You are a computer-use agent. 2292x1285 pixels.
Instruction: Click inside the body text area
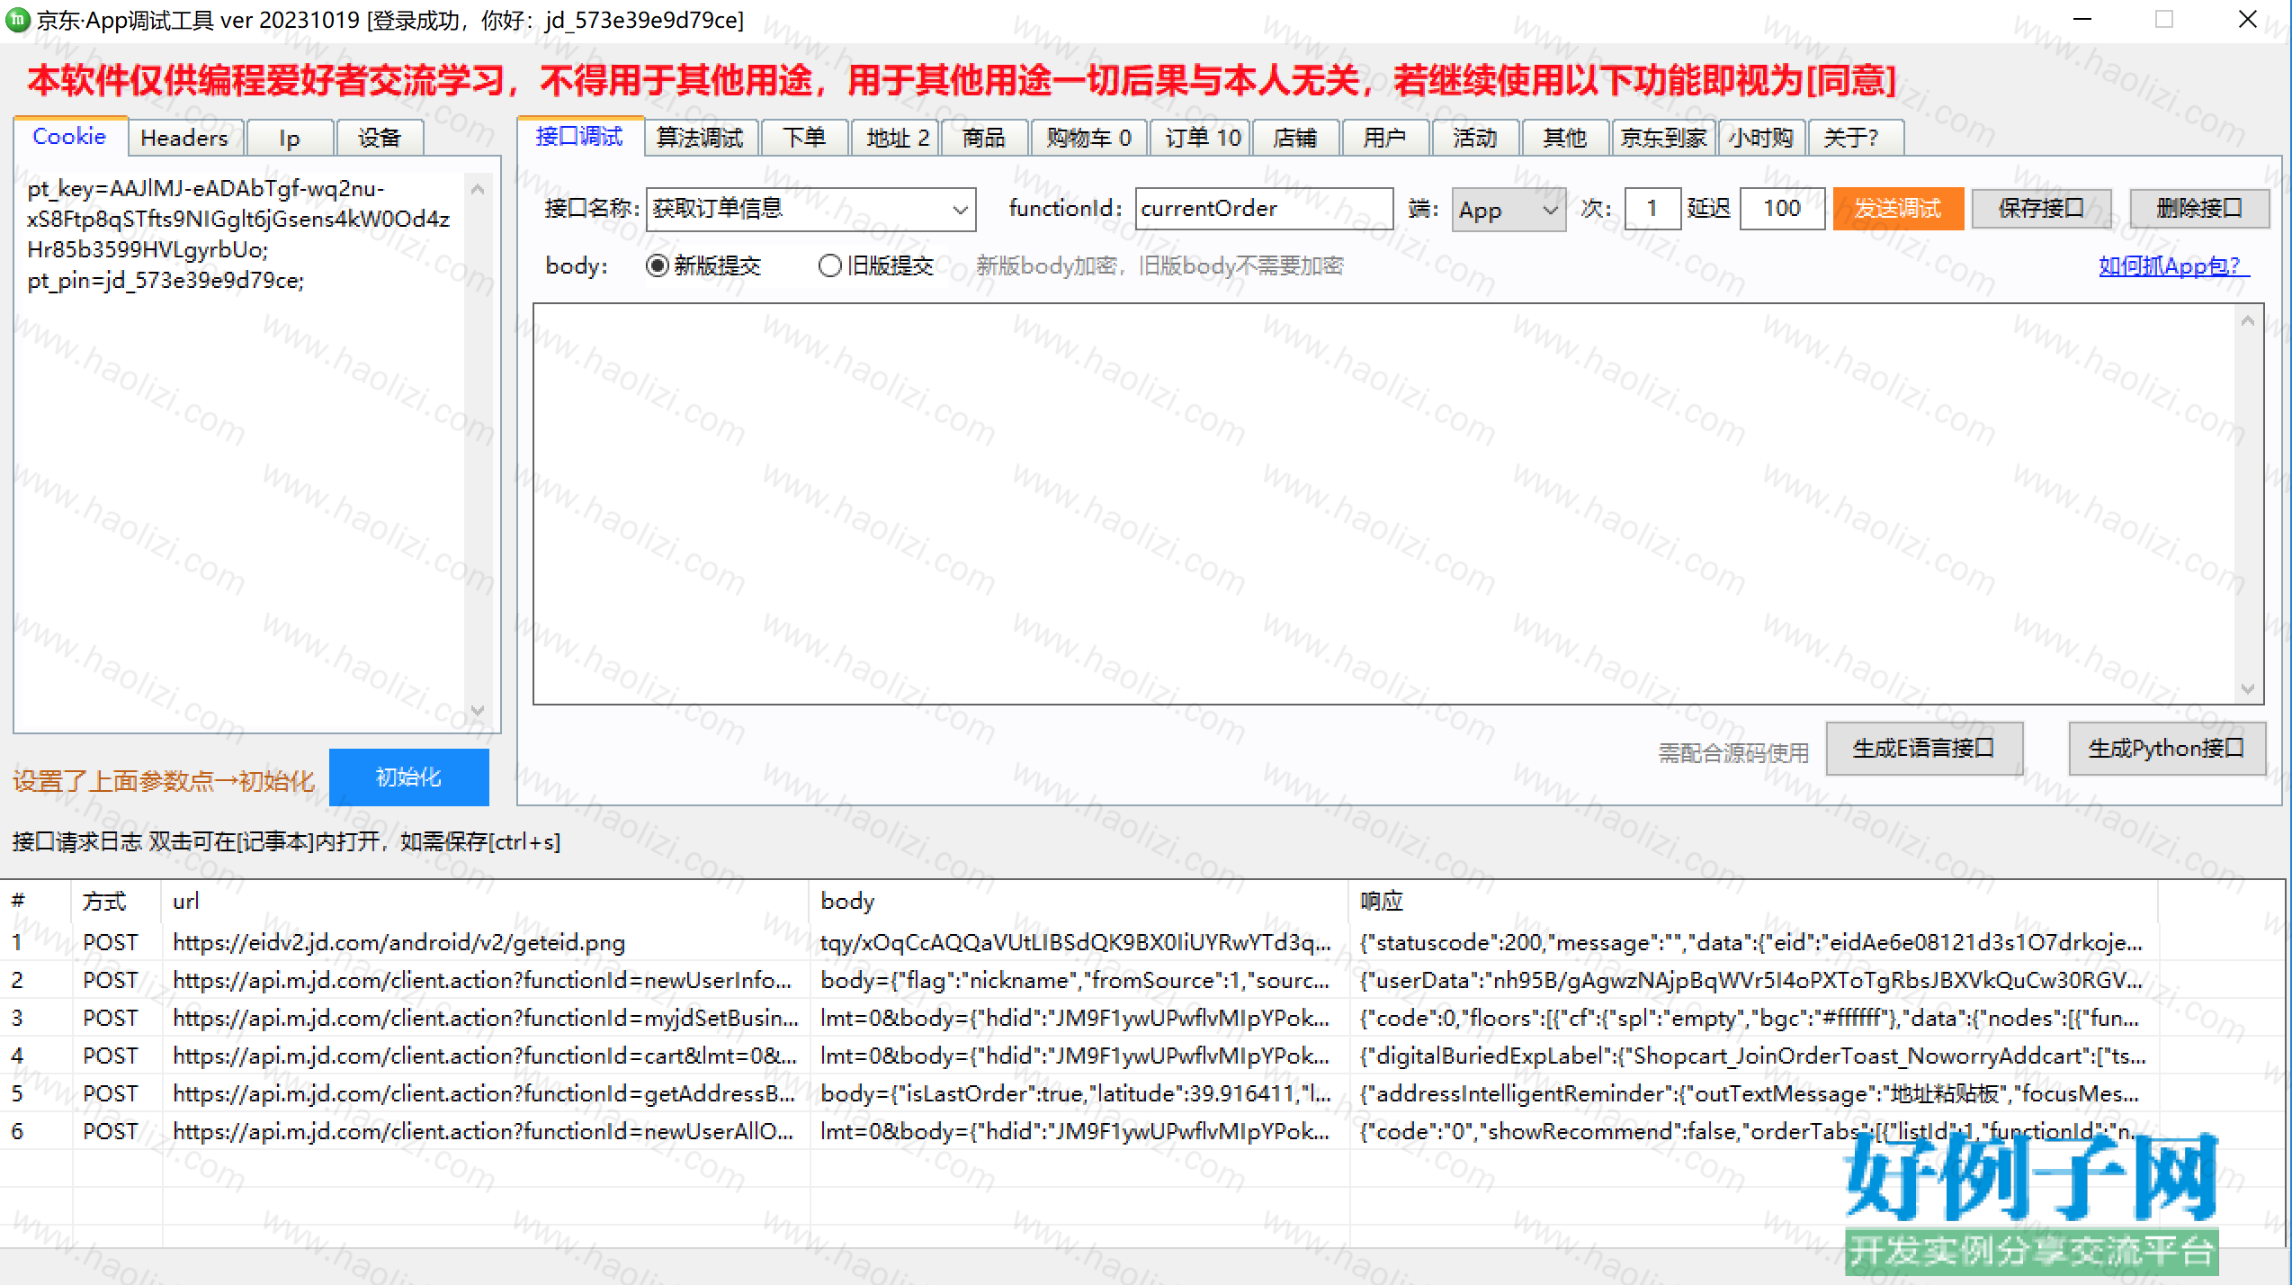tap(1385, 504)
